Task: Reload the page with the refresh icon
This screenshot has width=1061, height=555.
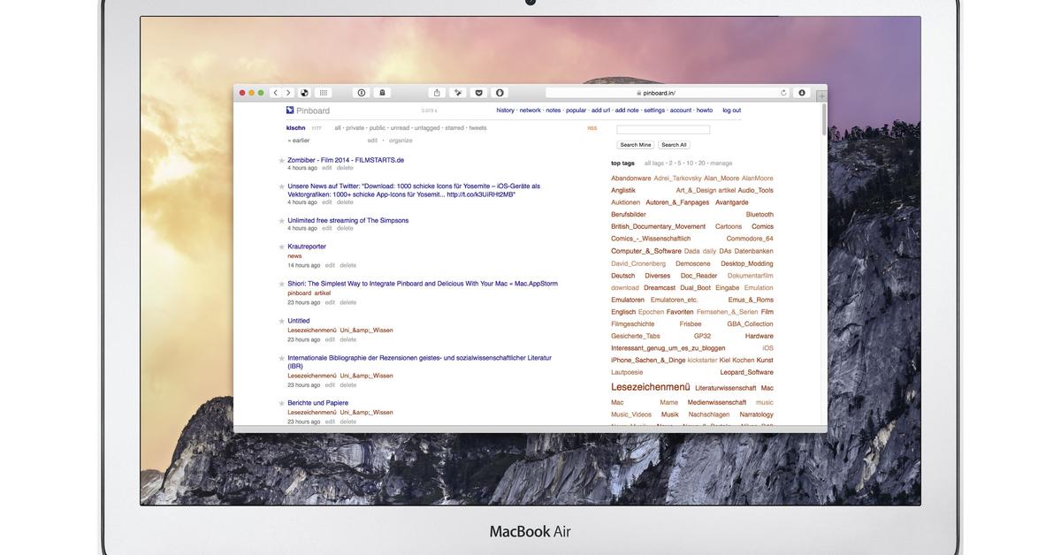Action: (x=783, y=93)
